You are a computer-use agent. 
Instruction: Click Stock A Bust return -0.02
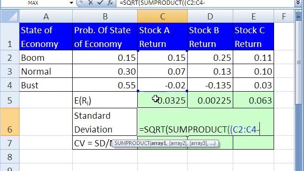pos(162,85)
